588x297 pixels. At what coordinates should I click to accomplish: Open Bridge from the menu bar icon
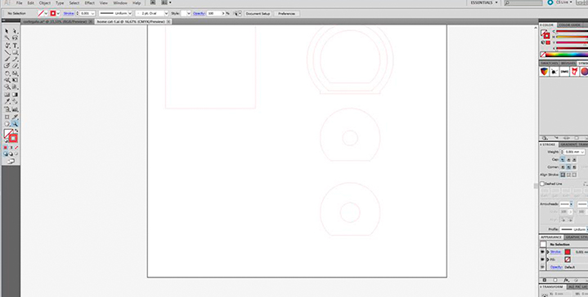(153, 2)
